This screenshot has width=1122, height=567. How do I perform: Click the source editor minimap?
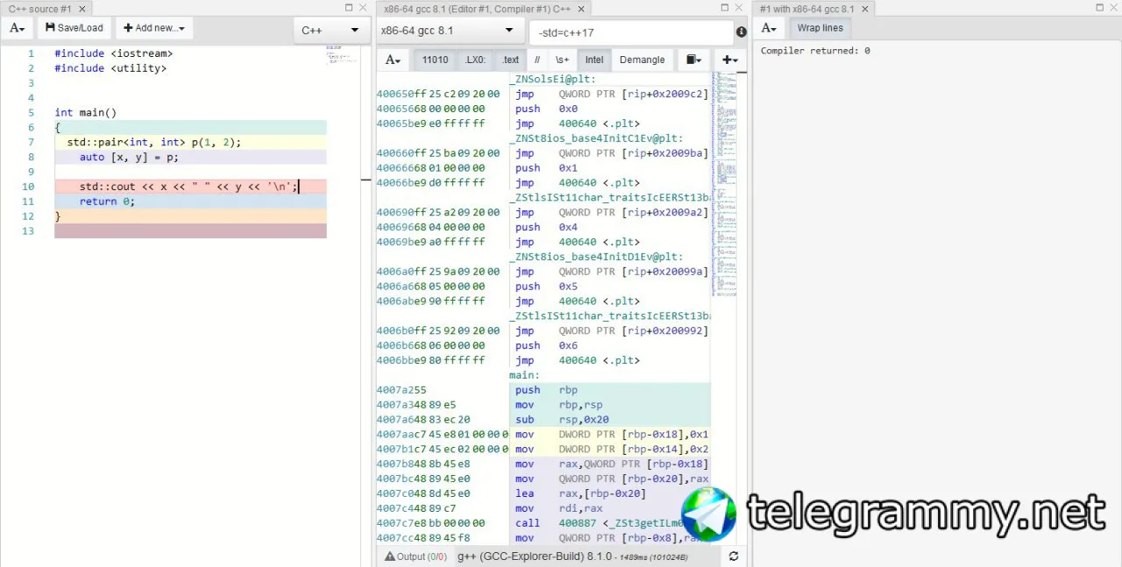(x=343, y=54)
